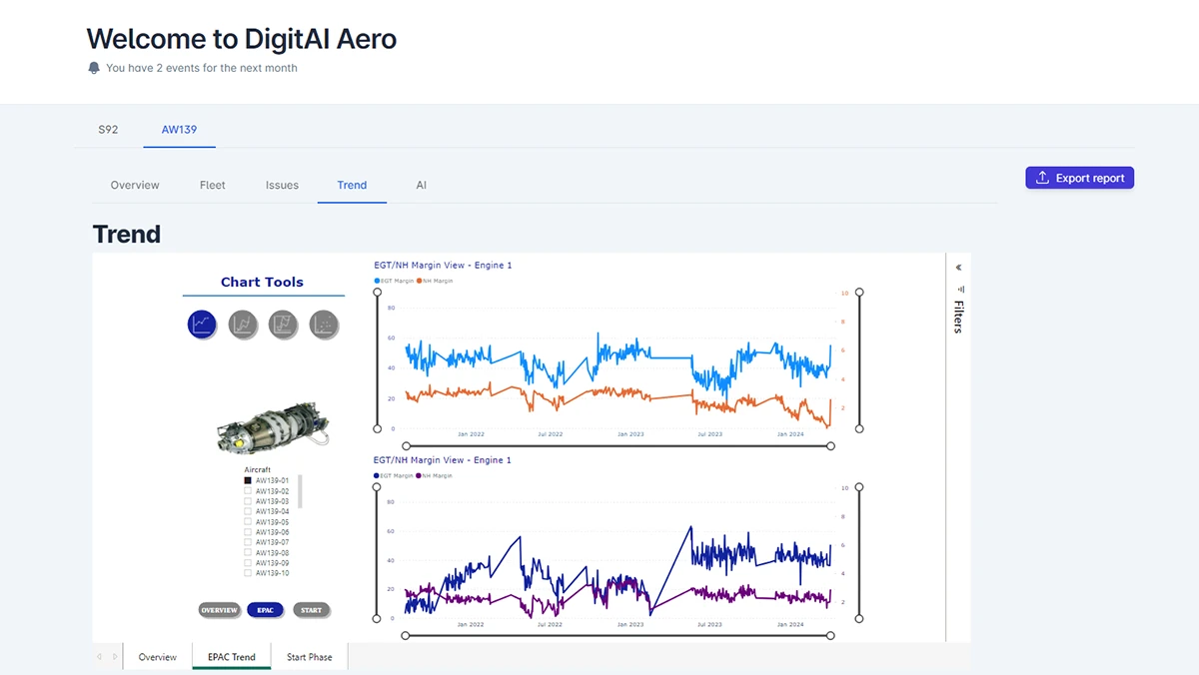Open the Issues section tab
This screenshot has height=675, width=1199.
coord(282,185)
